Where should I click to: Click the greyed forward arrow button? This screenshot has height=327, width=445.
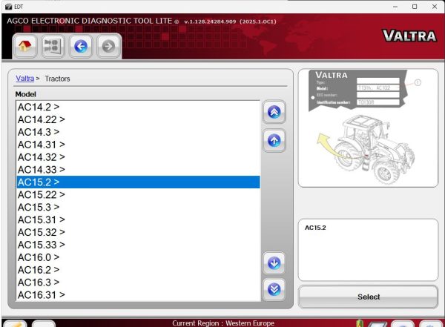(108, 46)
